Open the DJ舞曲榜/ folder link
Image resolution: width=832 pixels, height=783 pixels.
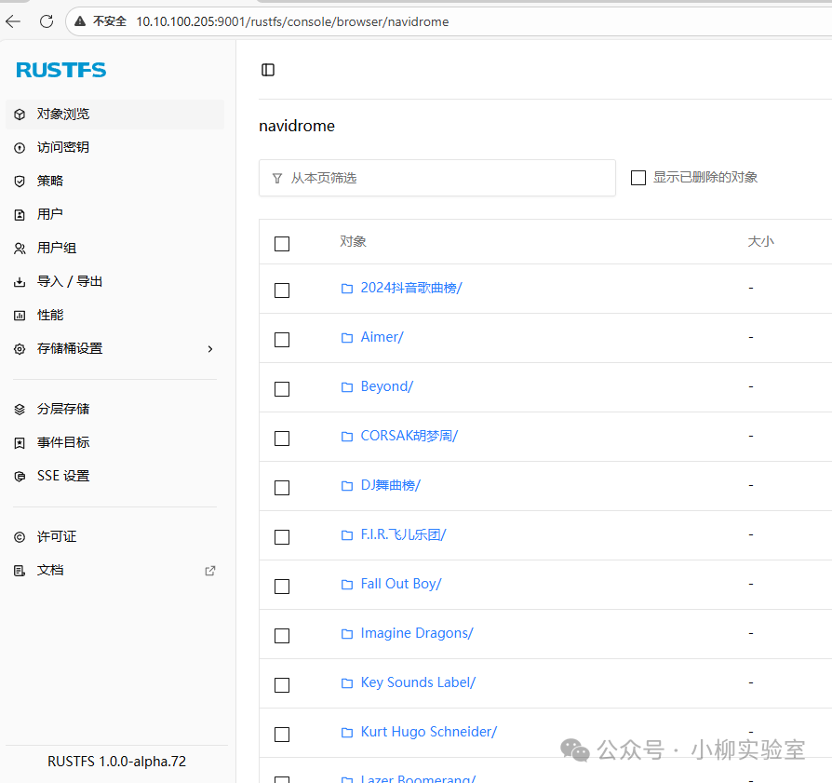391,486
